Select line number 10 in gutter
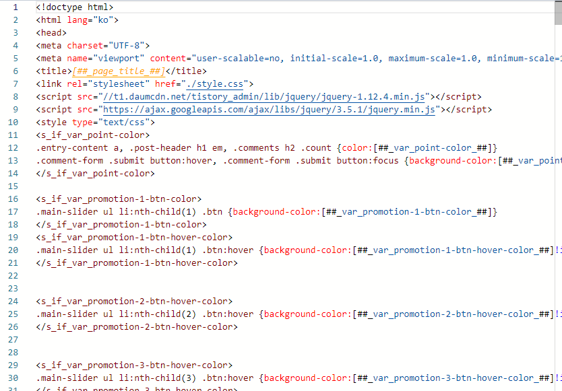Viewport: 562px width, 391px height. pyautogui.click(x=13, y=122)
